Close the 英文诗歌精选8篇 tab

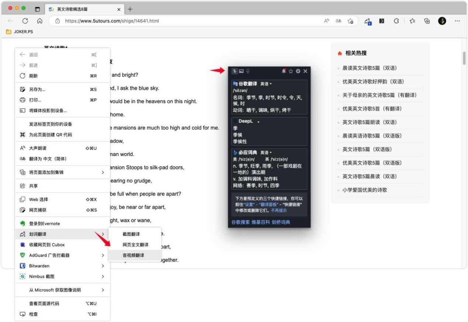click(x=119, y=9)
